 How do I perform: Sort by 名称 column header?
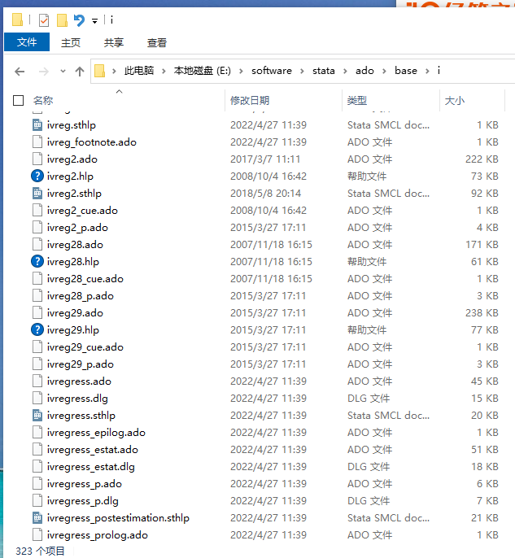[x=43, y=100]
